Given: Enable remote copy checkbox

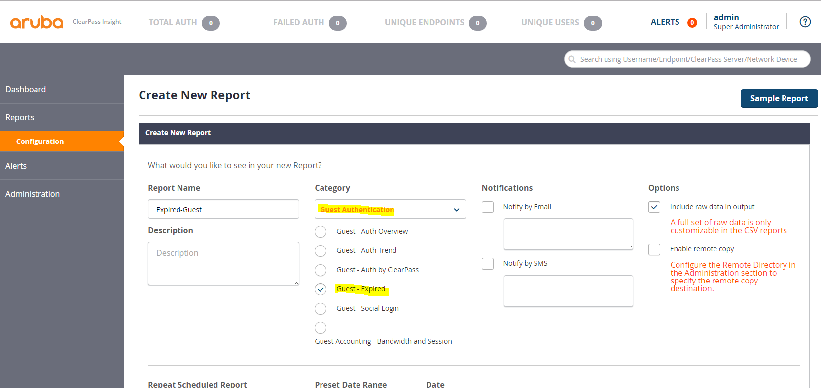Looking at the screenshot, I should [654, 249].
